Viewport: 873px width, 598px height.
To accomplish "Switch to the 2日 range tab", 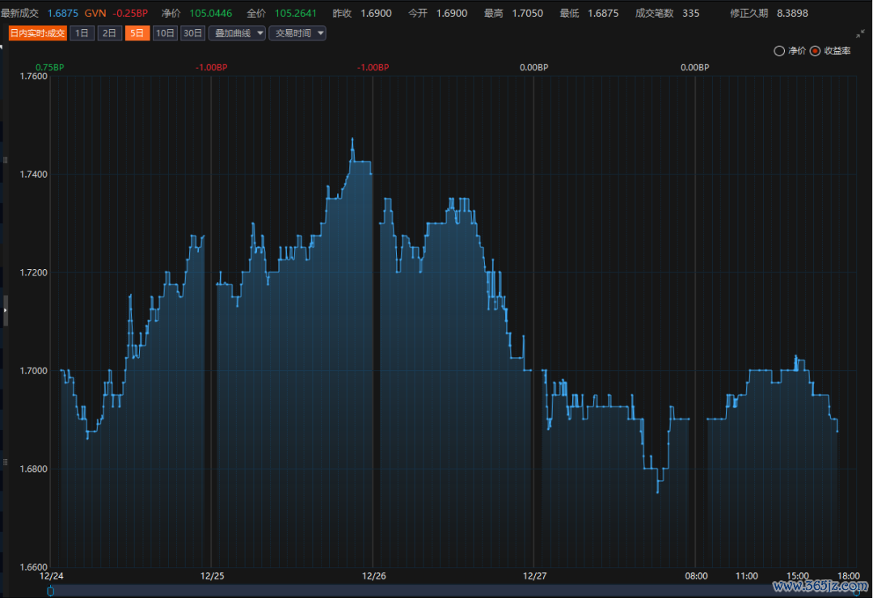I will 110,33.
